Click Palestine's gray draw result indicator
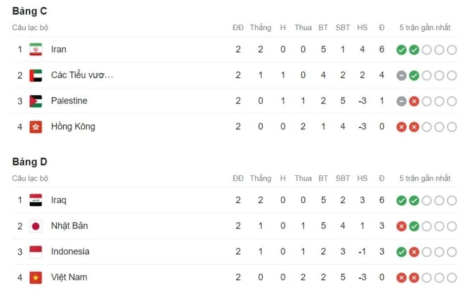The height and width of the screenshot is (291, 471). (401, 101)
